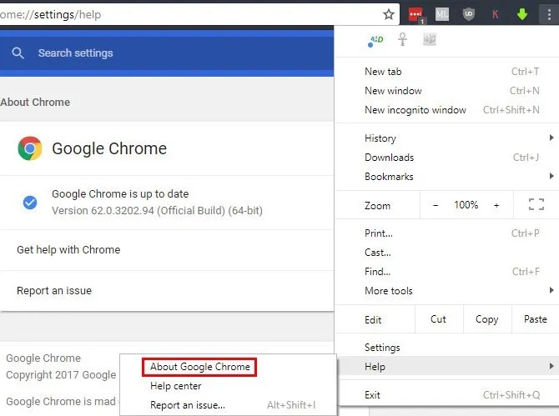Click the green download arrow extension icon
Viewport: 559px width, 416px height.
pyautogui.click(x=522, y=14)
